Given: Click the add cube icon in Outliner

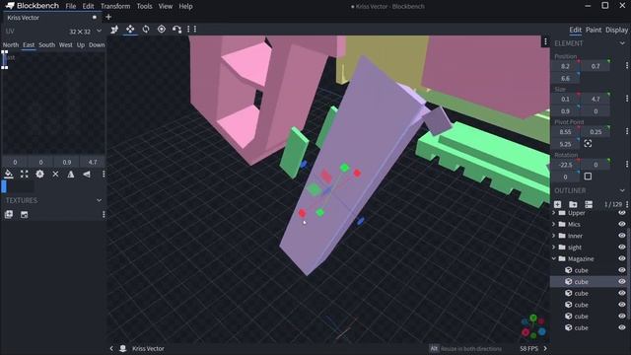Looking at the screenshot, I should [558, 204].
